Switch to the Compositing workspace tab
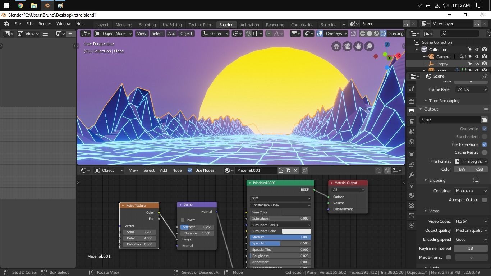 [302, 25]
